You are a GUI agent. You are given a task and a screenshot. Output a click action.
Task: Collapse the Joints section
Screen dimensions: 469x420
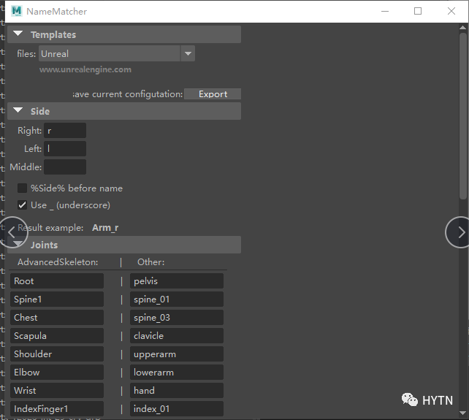coord(18,245)
